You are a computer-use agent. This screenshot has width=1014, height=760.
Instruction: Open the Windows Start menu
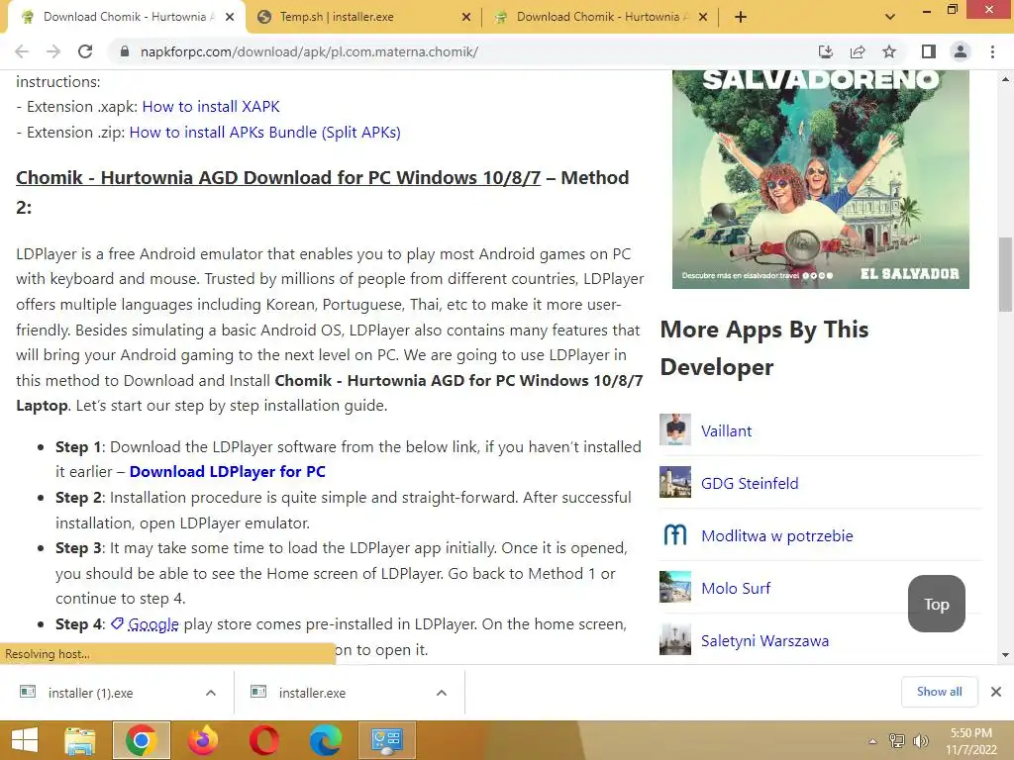pyautogui.click(x=25, y=740)
